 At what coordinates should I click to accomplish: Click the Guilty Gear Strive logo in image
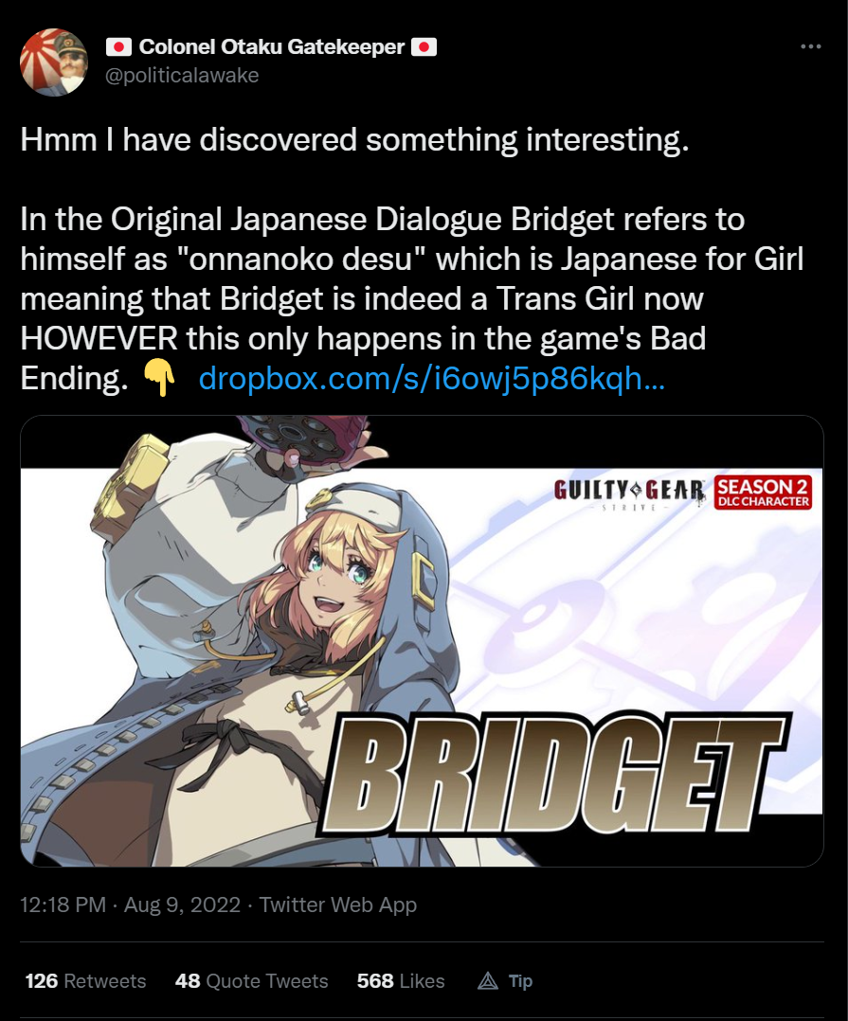(x=629, y=493)
